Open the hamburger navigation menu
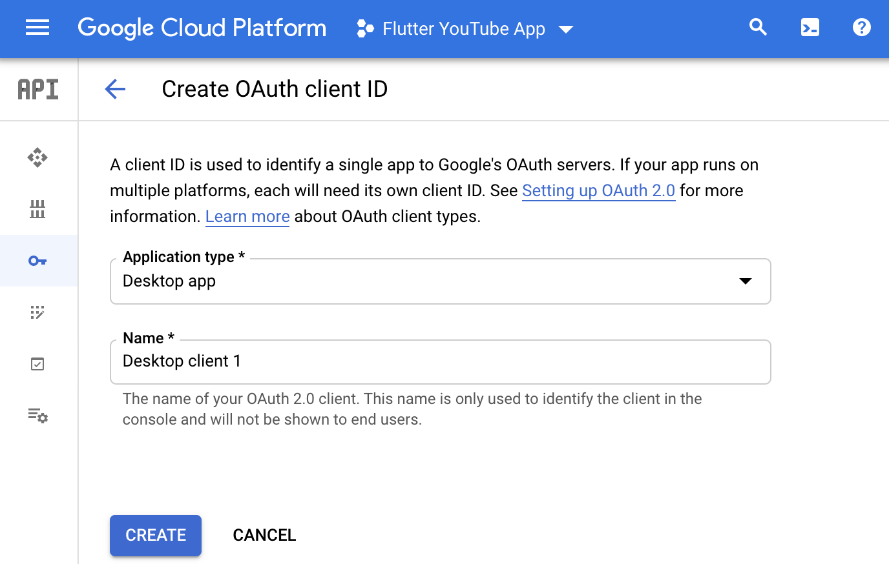889x564 pixels. pyautogui.click(x=37, y=28)
